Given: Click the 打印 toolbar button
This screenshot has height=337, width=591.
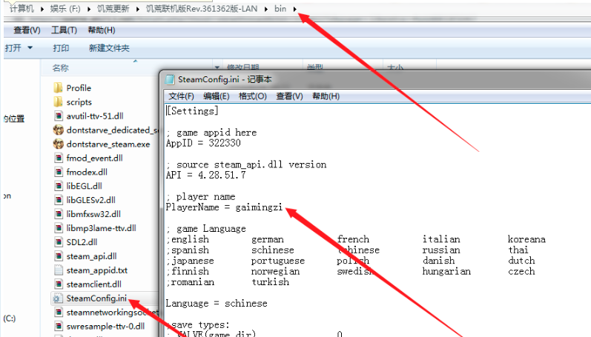Looking at the screenshot, I should click(x=61, y=48).
